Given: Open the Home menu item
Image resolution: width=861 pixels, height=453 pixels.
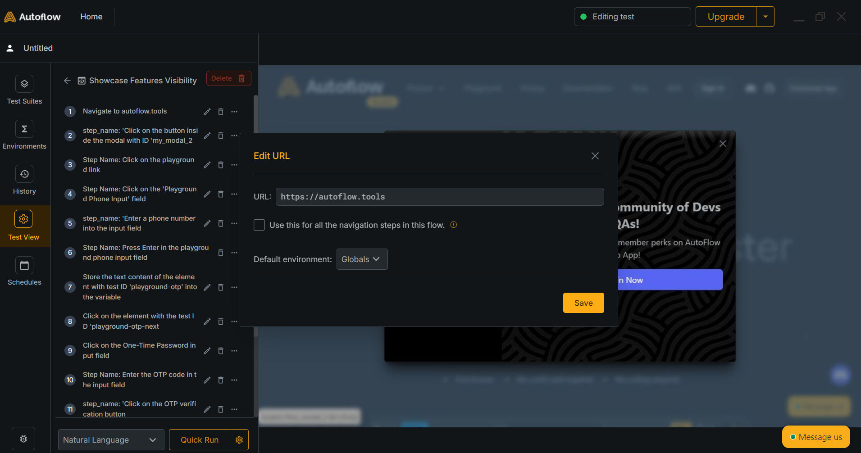Looking at the screenshot, I should tap(91, 17).
